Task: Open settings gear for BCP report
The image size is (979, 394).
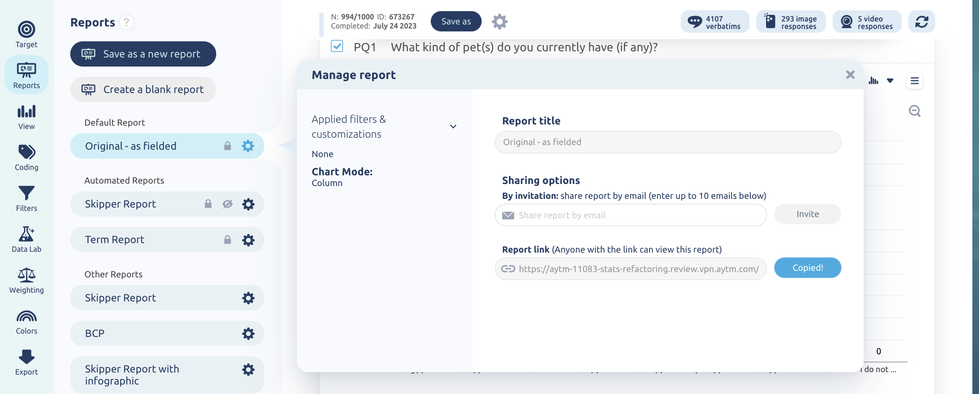Action: coord(248,334)
